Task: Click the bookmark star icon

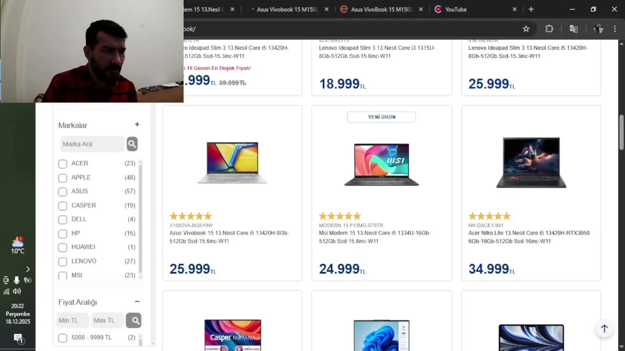Action: coord(526,29)
